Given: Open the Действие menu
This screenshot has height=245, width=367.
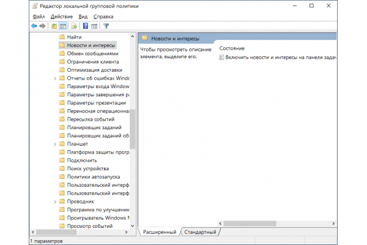Looking at the screenshot, I should [62, 17].
